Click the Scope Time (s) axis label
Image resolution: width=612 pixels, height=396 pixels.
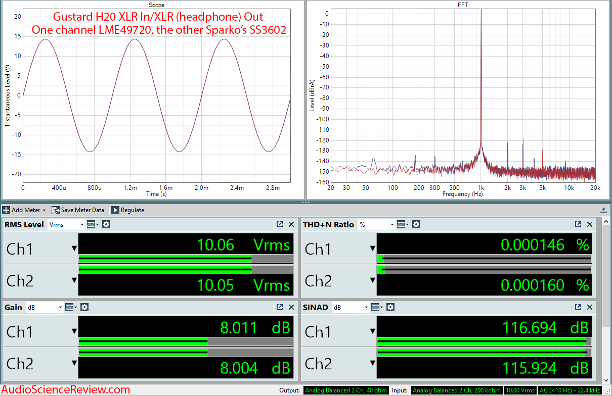pos(156,194)
